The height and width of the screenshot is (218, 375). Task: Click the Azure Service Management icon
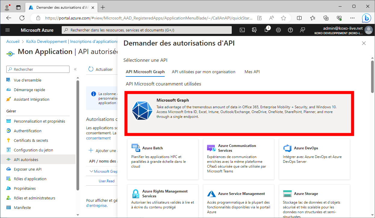(212, 194)
